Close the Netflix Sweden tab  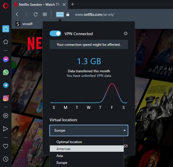point(64,5)
